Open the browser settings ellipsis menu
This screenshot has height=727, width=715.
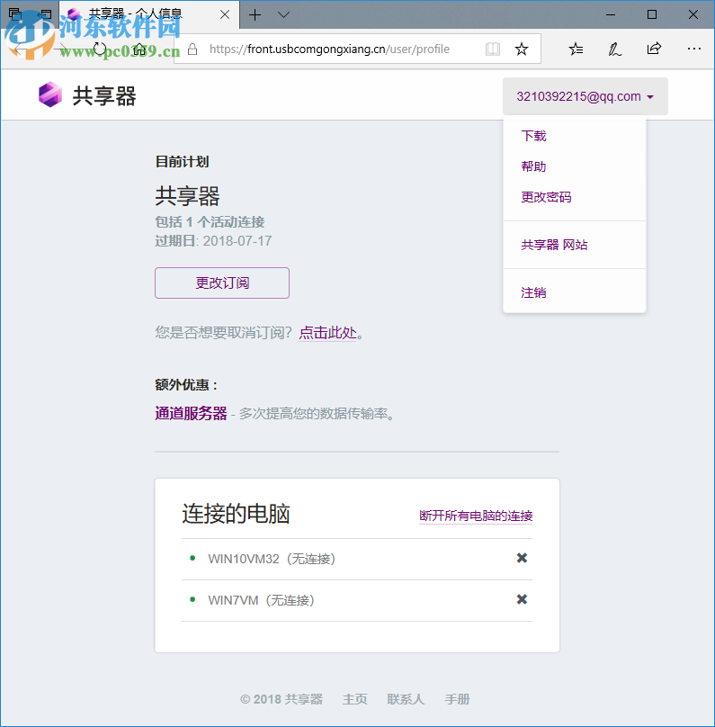(693, 49)
